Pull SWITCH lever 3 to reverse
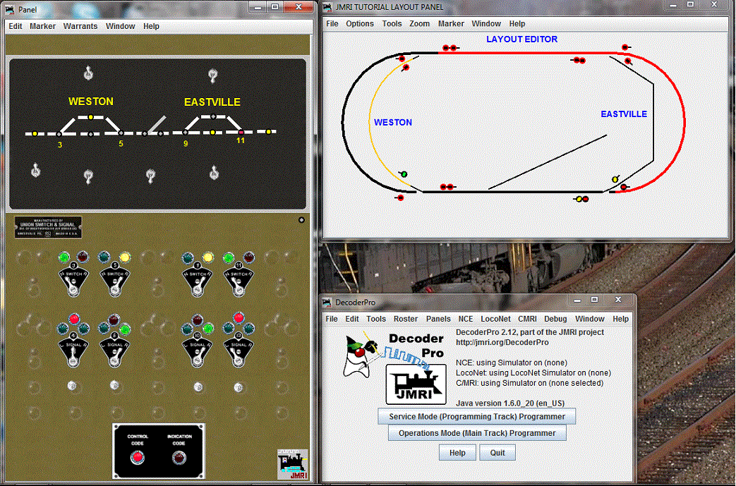 (73, 288)
